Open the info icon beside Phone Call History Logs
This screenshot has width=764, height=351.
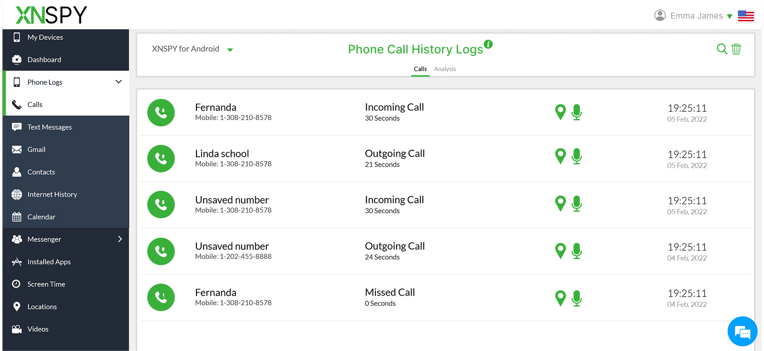pos(488,44)
